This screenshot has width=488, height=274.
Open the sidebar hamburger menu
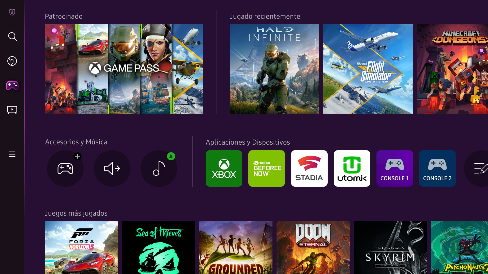point(12,154)
